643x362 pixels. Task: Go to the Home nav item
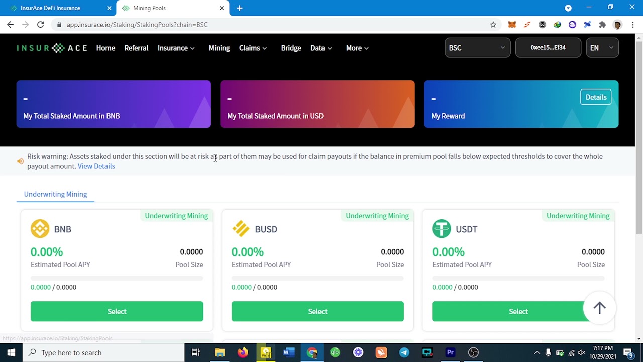[x=105, y=48]
